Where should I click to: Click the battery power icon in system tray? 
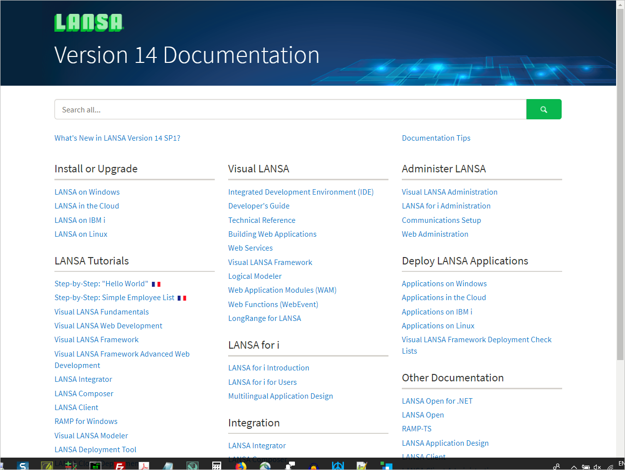585,467
